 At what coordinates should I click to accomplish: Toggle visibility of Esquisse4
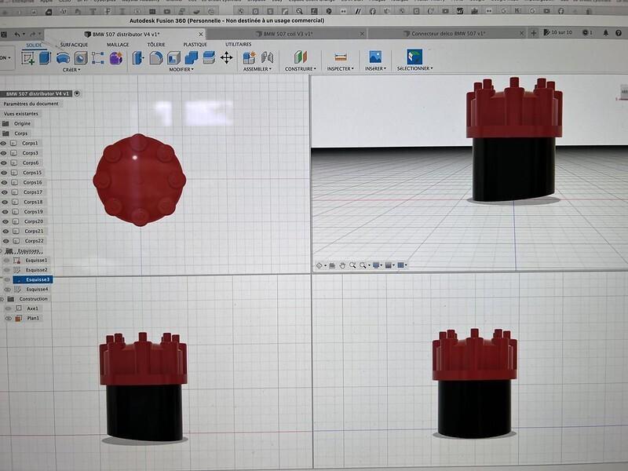8,289
